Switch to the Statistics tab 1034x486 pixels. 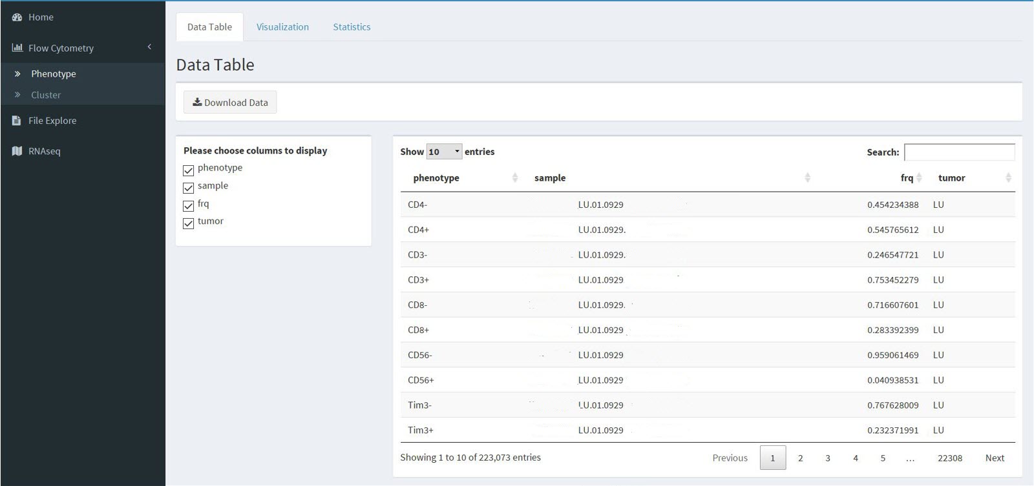pyautogui.click(x=352, y=27)
